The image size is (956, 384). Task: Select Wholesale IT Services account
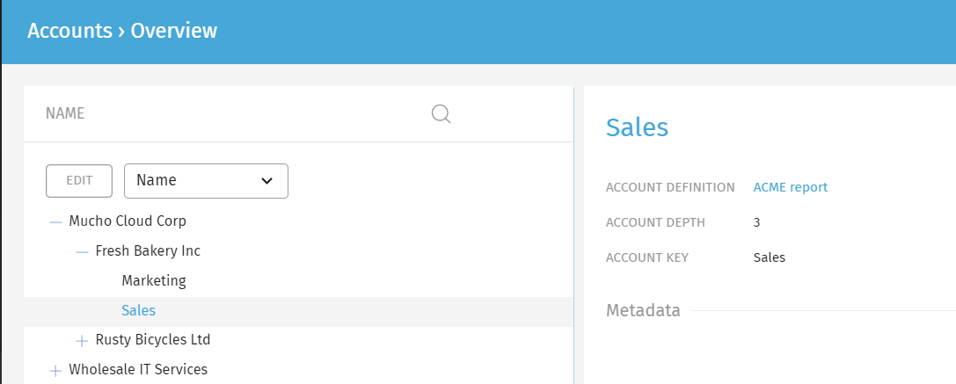tap(138, 369)
